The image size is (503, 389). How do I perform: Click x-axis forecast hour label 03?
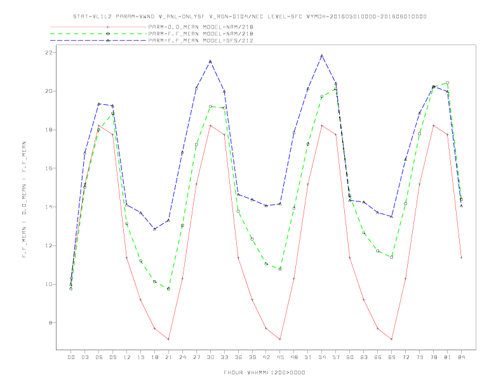tap(84, 357)
